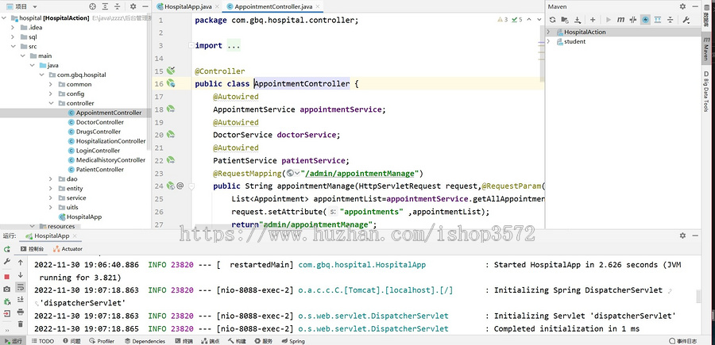This screenshot has height=345, width=715.
Task: Collapse all in Maven panel
Action: (671, 20)
